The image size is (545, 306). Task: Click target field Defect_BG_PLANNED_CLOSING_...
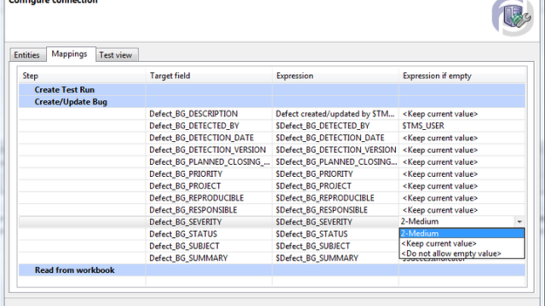209,161
